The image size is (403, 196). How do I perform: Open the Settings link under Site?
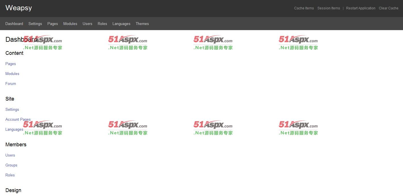(x=12, y=109)
